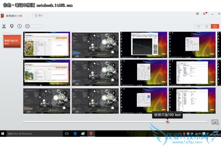The height and width of the screenshot is (147, 221).
Task: Open the first-row fourth desktop screenshot thumbnail
Action: tap(192, 45)
